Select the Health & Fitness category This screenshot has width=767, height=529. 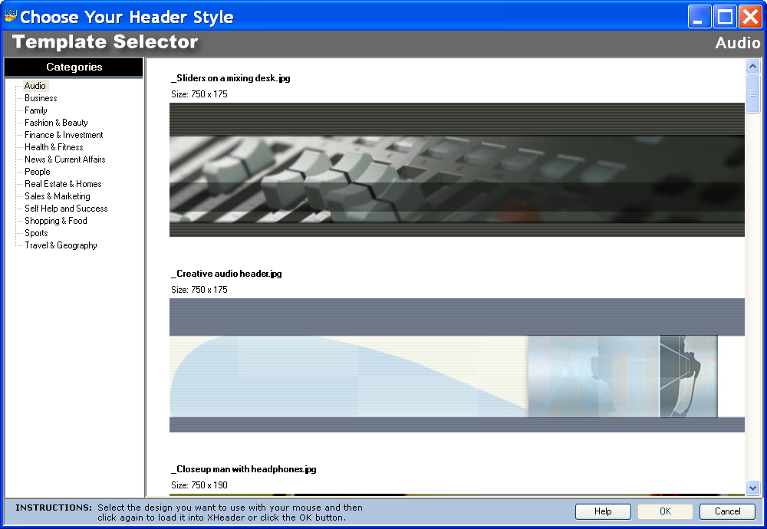click(54, 146)
